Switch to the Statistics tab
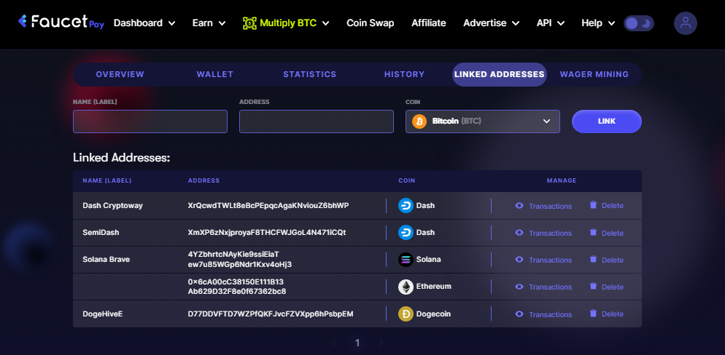This screenshot has height=355, width=725. click(x=310, y=74)
